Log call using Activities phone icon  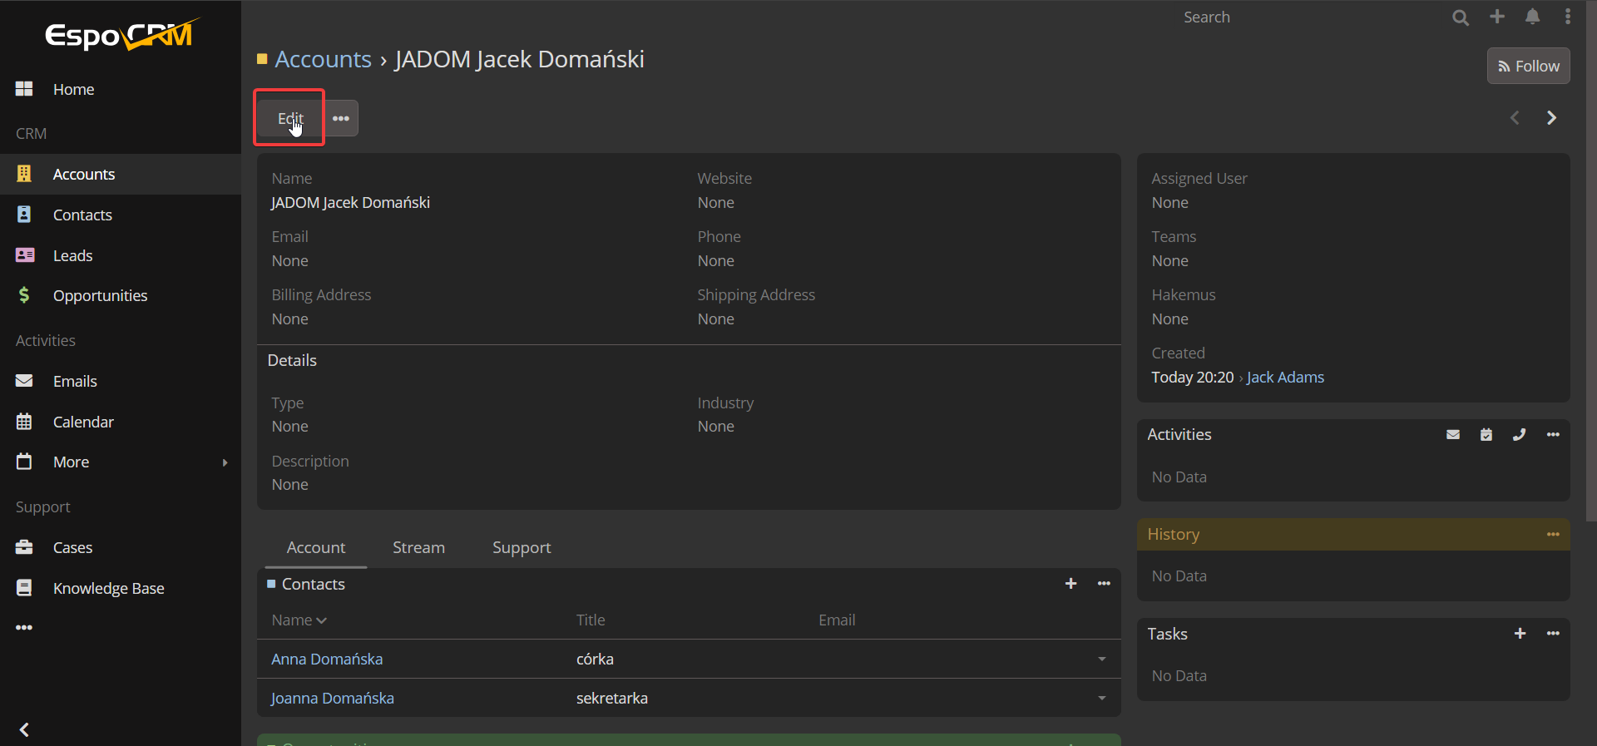tap(1519, 434)
